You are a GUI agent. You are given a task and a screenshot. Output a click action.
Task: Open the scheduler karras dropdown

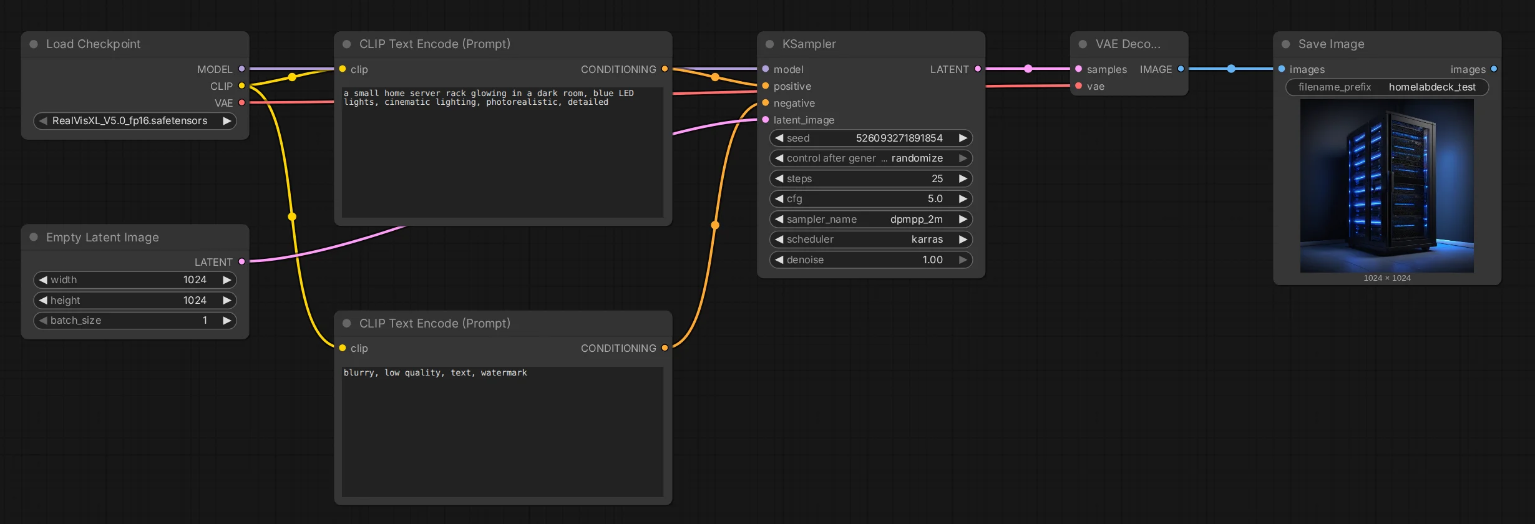871,240
